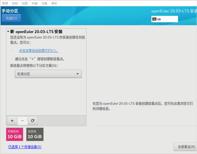The image size is (197, 154).
Task: Click the 完成(D) button
Action: pyautogui.click(x=11, y=18)
